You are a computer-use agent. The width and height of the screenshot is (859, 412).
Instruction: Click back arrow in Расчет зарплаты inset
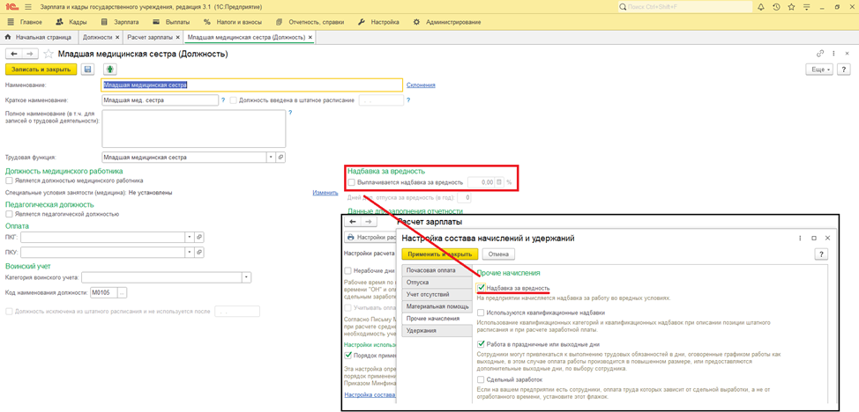(354, 222)
